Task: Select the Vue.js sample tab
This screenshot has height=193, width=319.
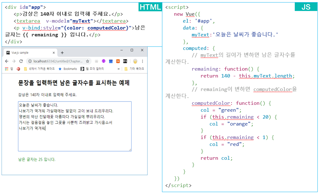Action: click(x=31, y=53)
